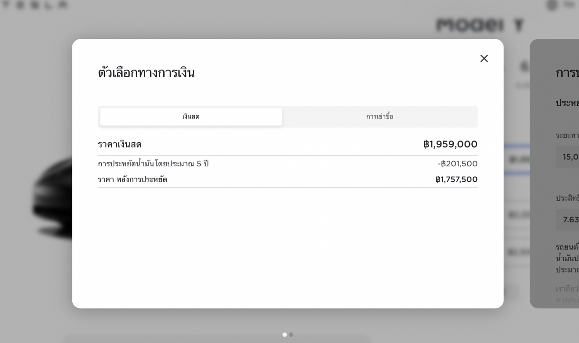This screenshot has height=343, width=579.
Task: Go to the second carousel page dot
Action: [x=291, y=334]
